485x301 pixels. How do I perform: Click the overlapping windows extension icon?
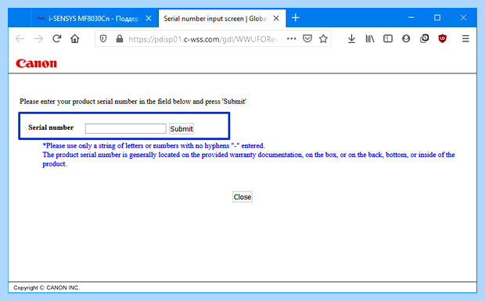point(424,38)
